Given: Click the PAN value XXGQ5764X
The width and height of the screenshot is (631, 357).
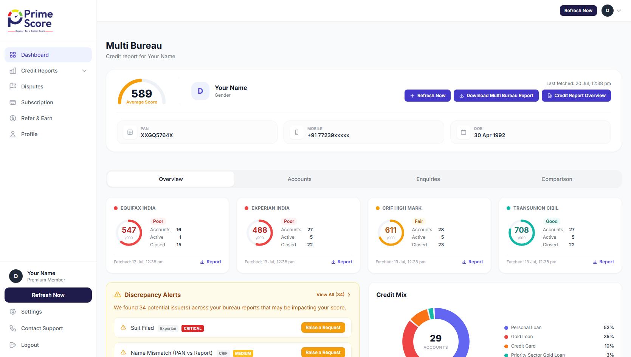Looking at the screenshot, I should coord(157,135).
